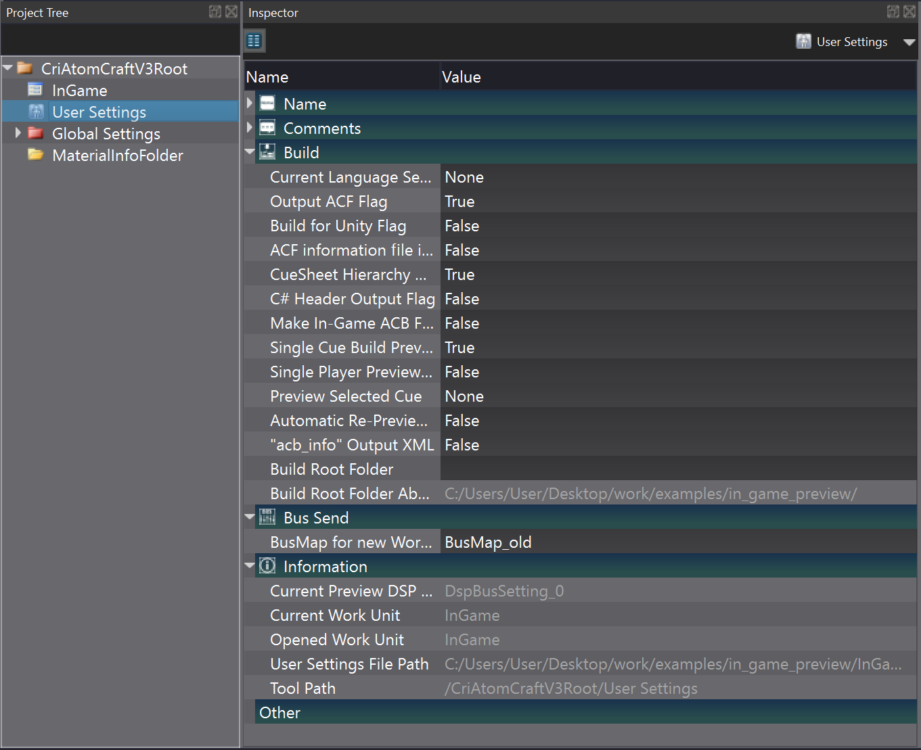921x750 pixels.
Task: Click the User Settings icon in Inspector header
Action: click(x=803, y=41)
